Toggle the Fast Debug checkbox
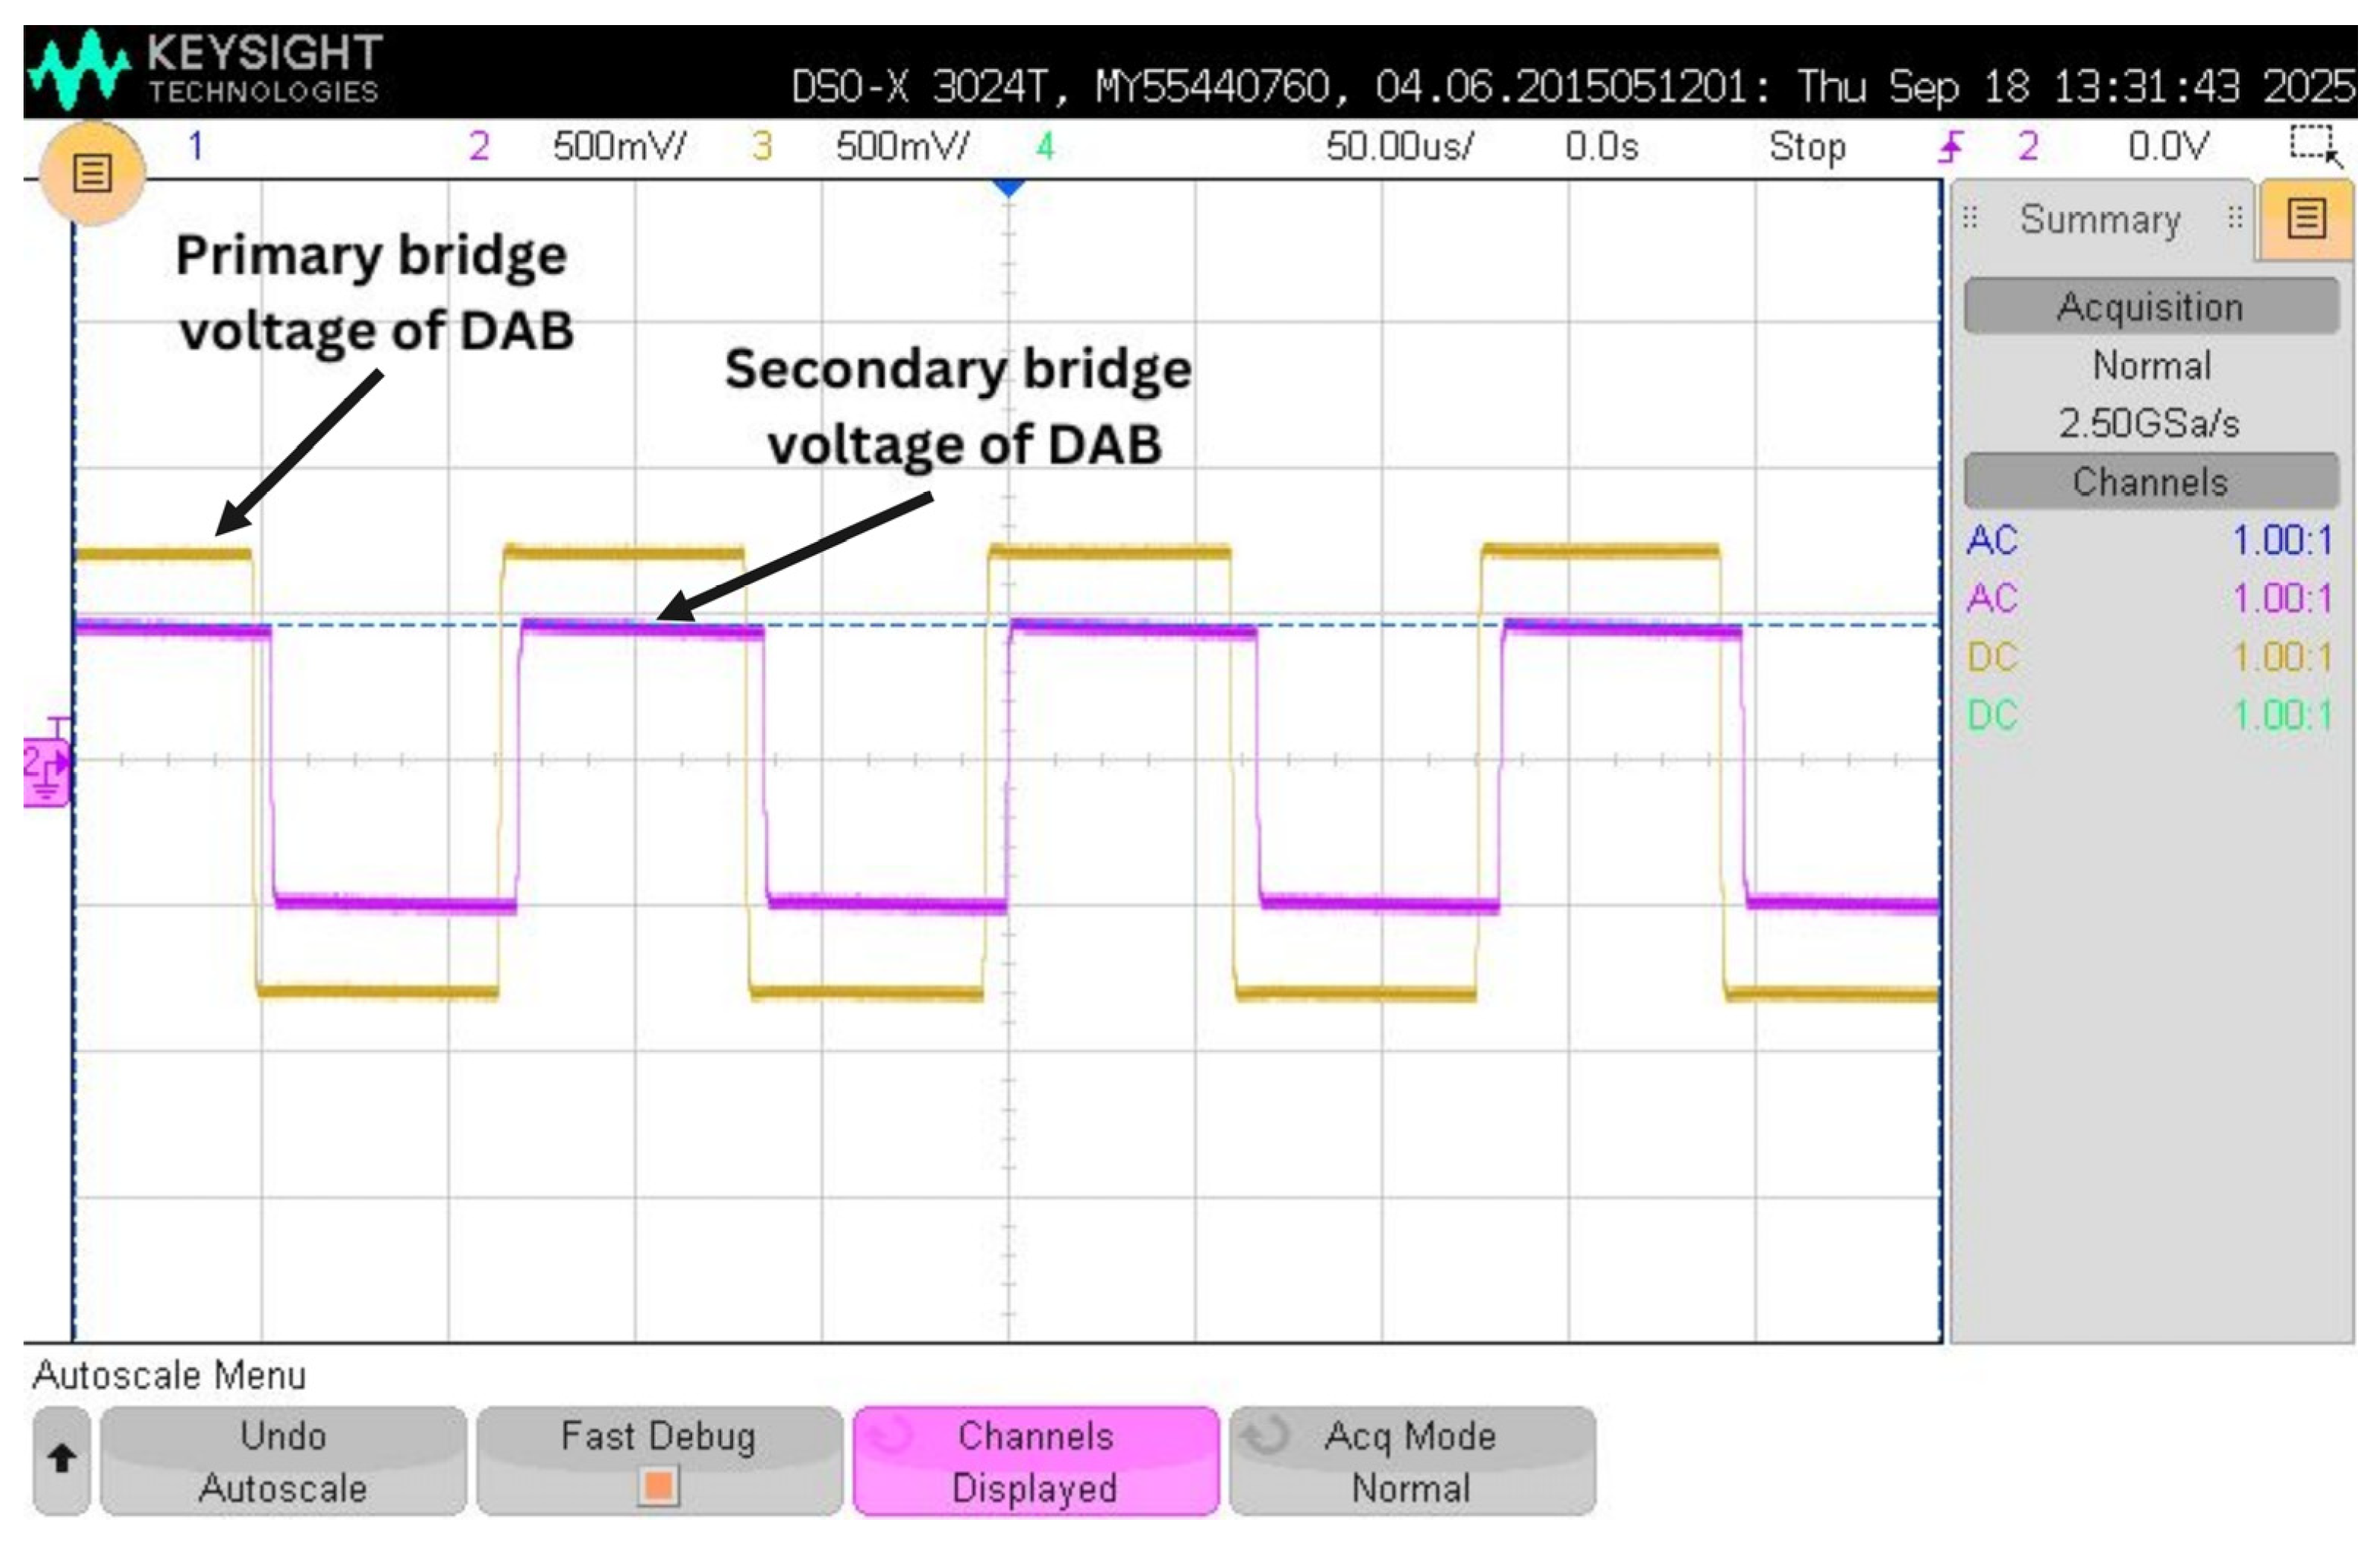Screen dimensions: 2380x1541 pos(659,1486)
